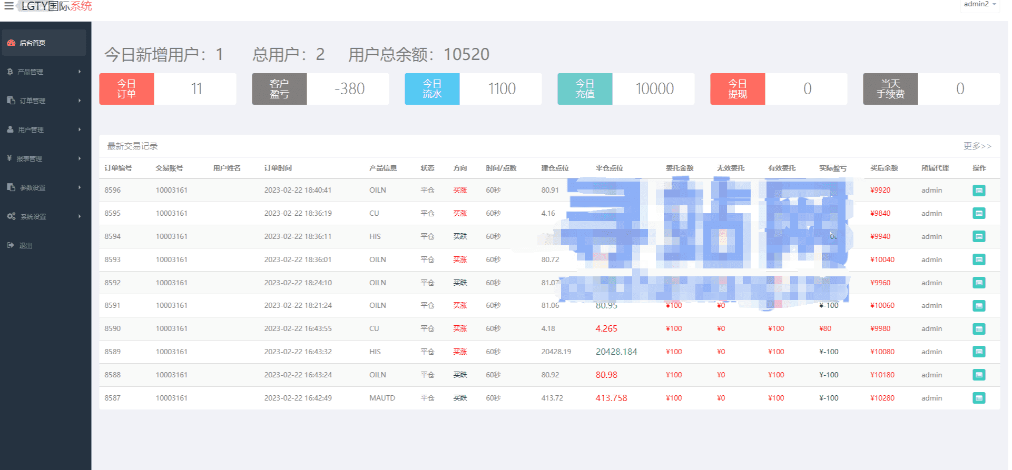Click the 今日提现 red tile
The image size is (1012, 470).
click(x=738, y=89)
